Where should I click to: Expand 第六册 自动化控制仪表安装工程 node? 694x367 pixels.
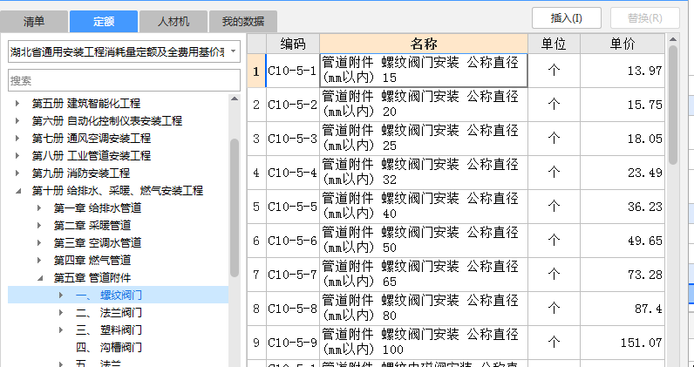(17, 120)
